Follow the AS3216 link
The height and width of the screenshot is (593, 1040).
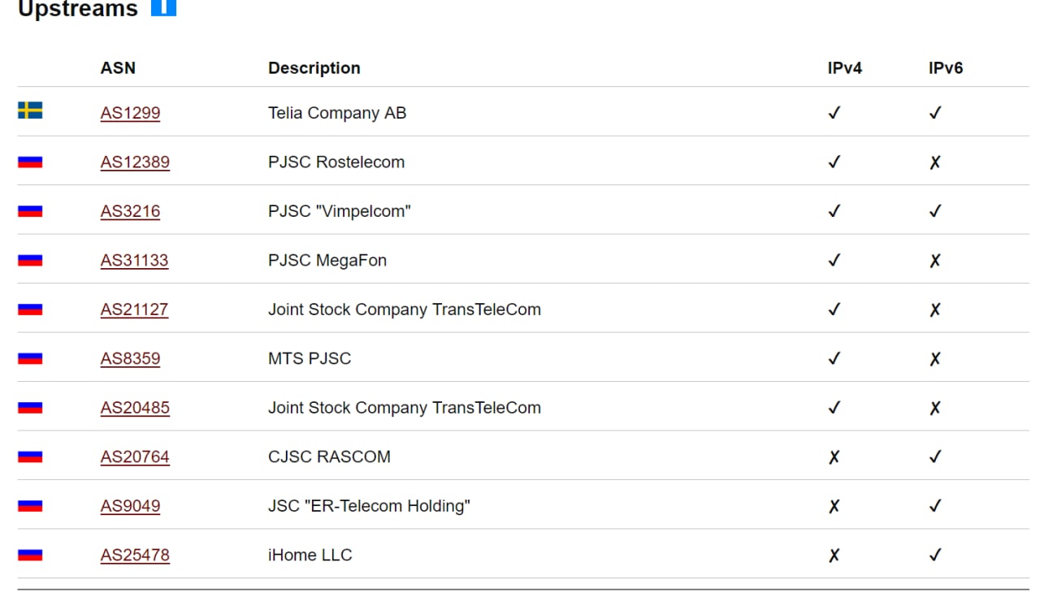pyautogui.click(x=130, y=211)
